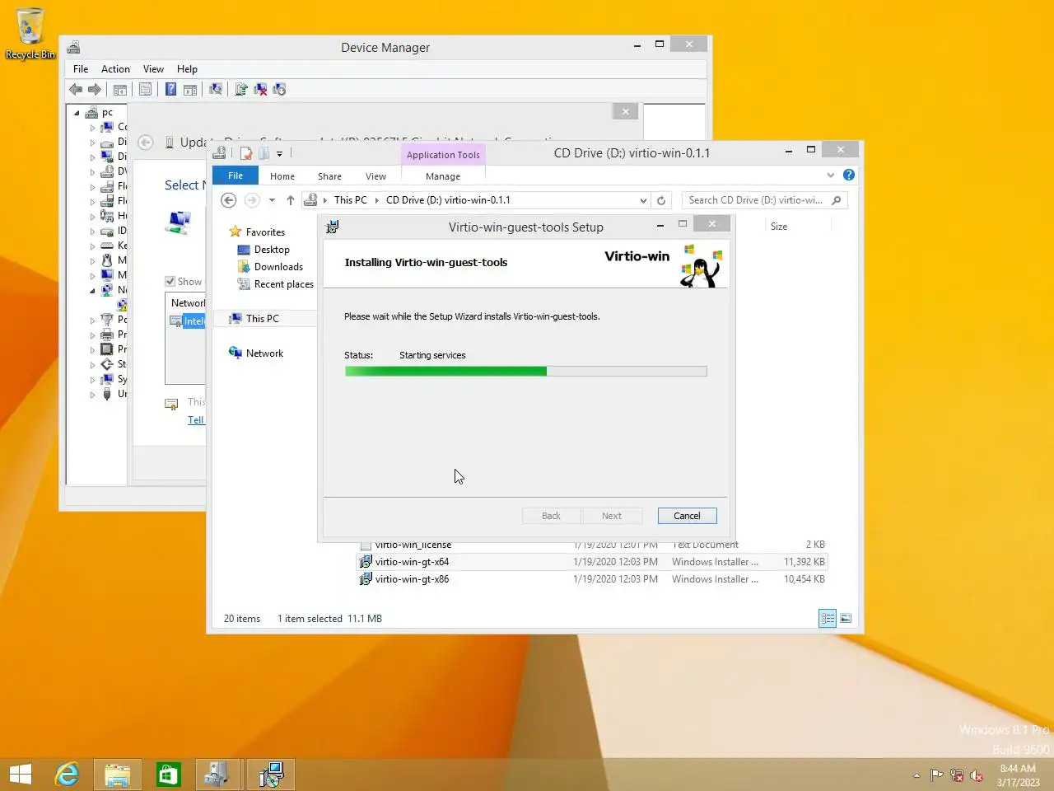1054x791 pixels.
Task: Open Device Manager Action menu
Action: (115, 69)
